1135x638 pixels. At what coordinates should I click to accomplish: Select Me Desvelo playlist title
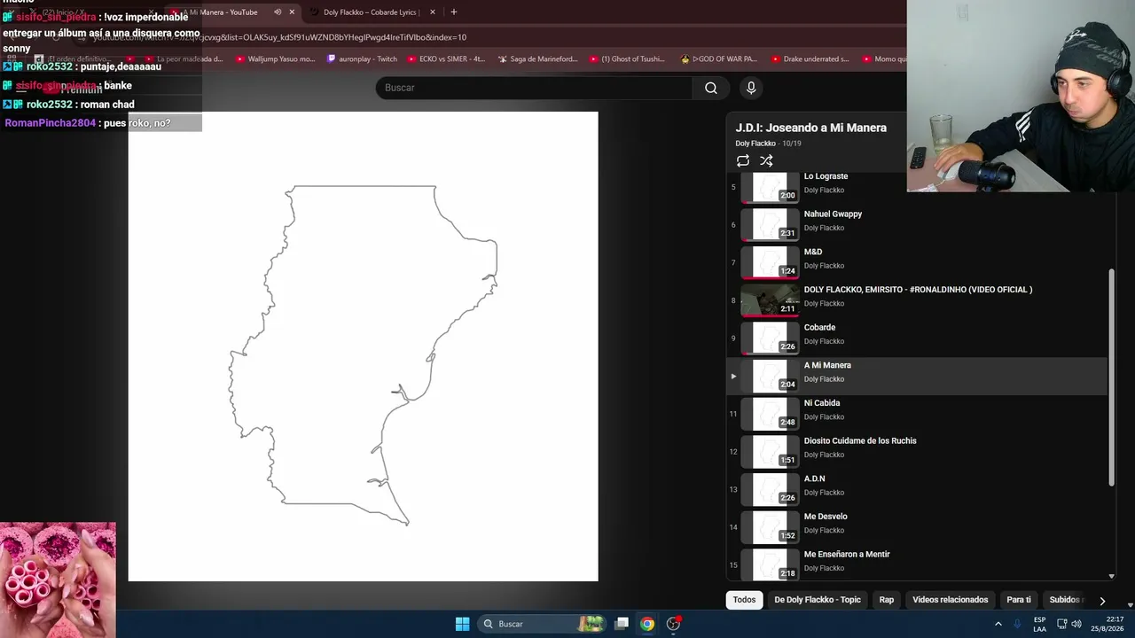(826, 517)
